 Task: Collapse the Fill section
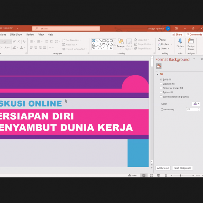coord(158,74)
